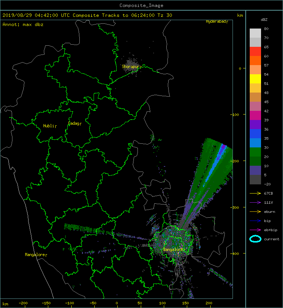
Task: Click the red 60 dBZ color swatch
Action: 255,52
